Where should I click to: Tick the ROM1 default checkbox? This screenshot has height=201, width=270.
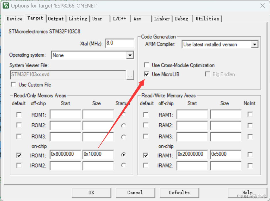19,115
